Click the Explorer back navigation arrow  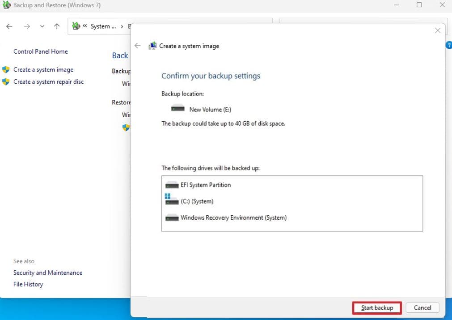pos(9,26)
